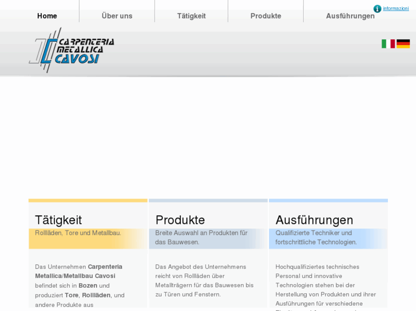416x311 pixels.
Task: Open the Home menu item
Action: [47, 16]
